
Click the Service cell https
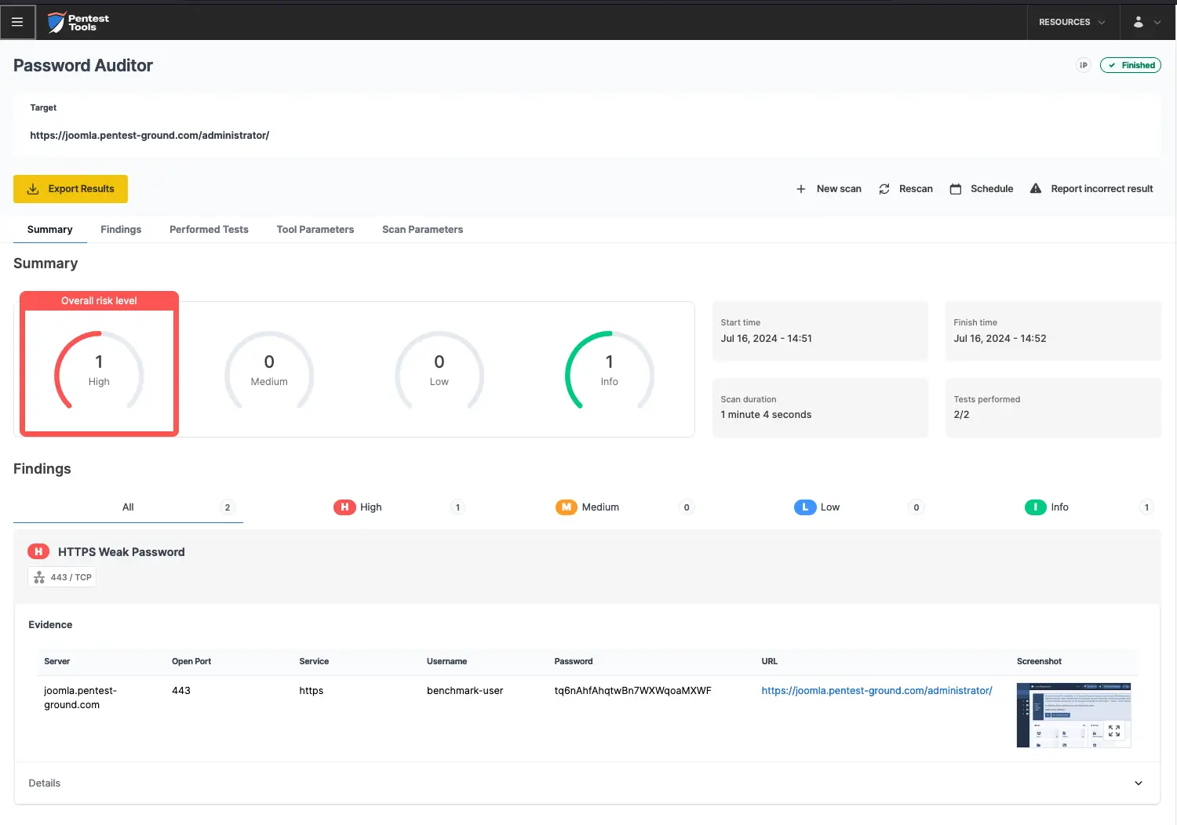tap(312, 691)
